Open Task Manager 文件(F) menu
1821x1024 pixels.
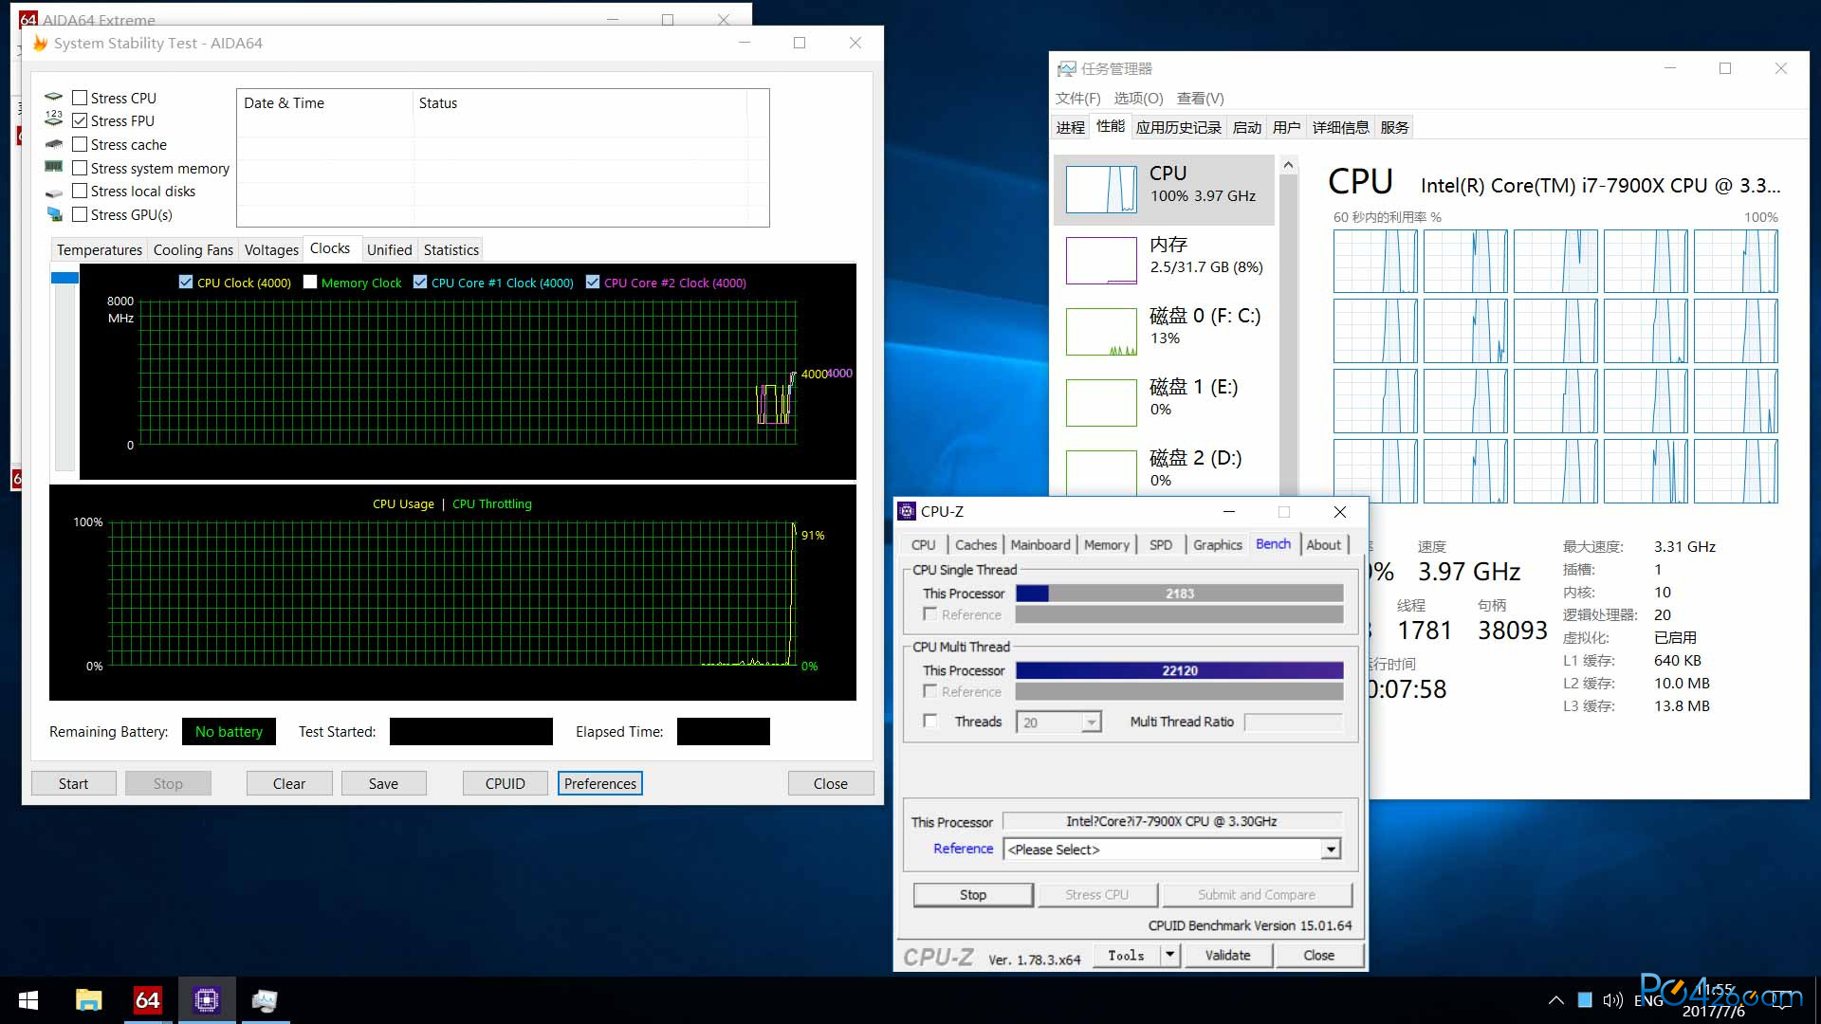(x=1077, y=99)
